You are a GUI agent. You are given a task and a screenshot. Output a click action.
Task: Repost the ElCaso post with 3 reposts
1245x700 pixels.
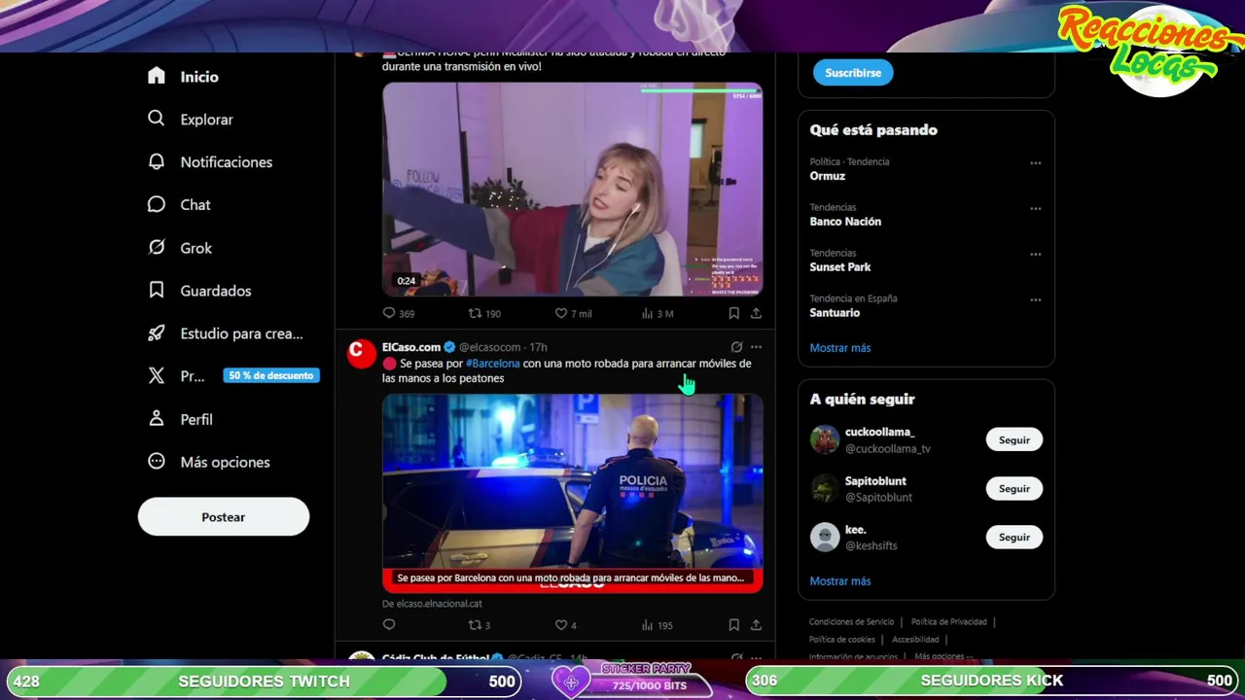(x=480, y=625)
